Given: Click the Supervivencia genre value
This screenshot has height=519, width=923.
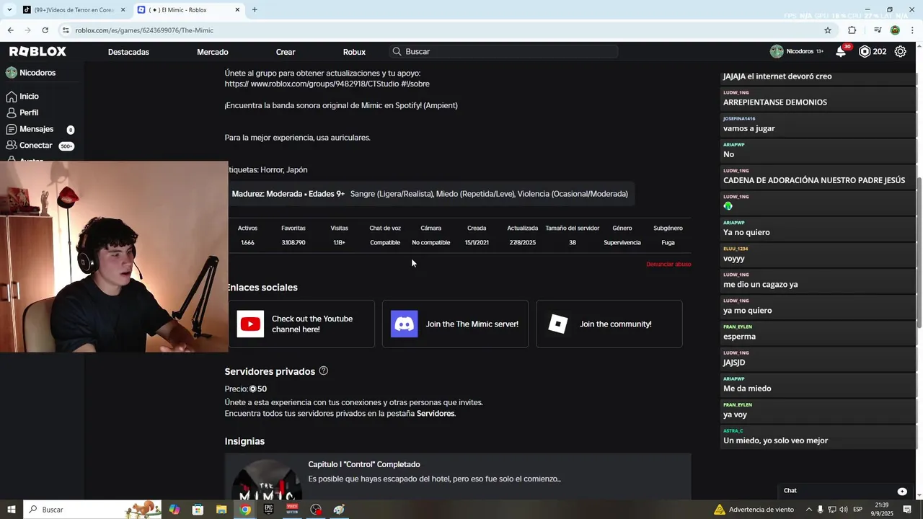Looking at the screenshot, I should click(x=622, y=243).
